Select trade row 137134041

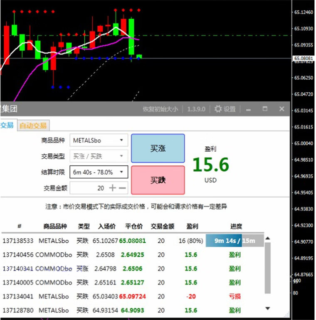coord(133,296)
